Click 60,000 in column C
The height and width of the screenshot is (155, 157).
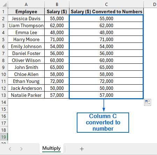106,60
